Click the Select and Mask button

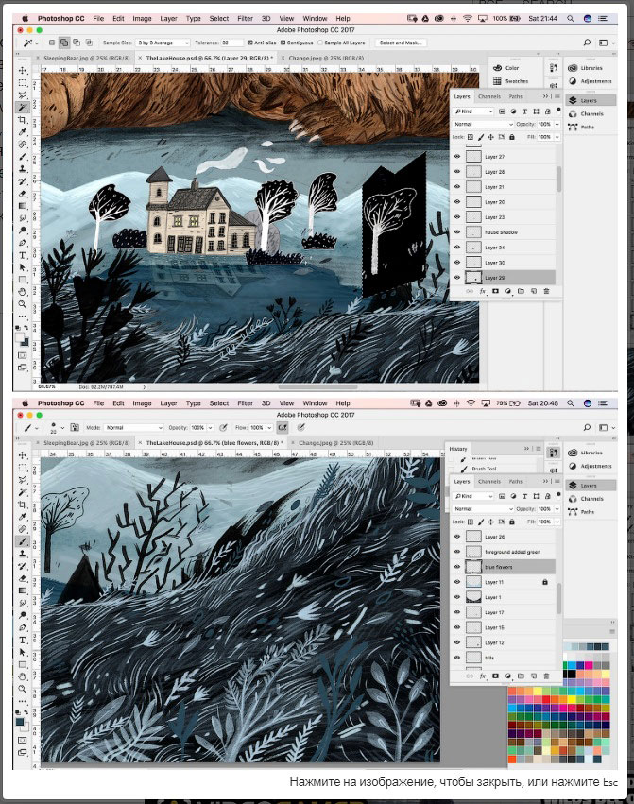click(400, 43)
